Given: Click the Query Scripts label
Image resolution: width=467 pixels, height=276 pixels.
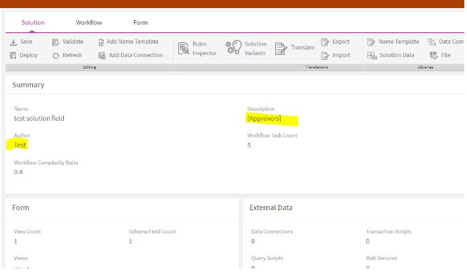Looking at the screenshot, I should 267,258.
